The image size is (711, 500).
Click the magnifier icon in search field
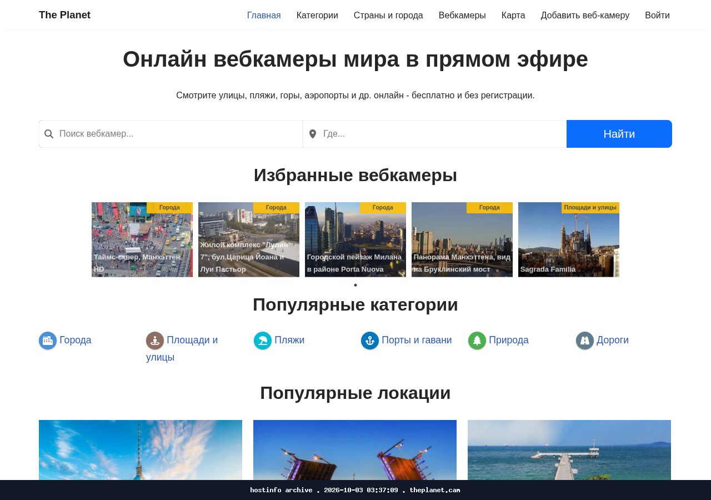49,134
